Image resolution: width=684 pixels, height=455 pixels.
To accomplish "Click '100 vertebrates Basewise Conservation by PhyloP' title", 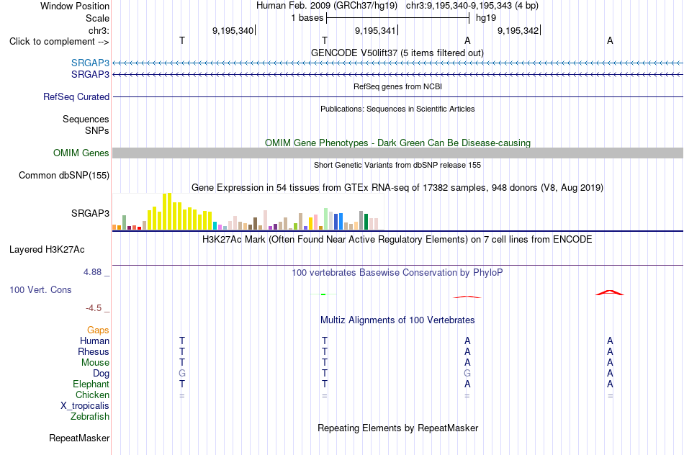I will pyautogui.click(x=397, y=273).
